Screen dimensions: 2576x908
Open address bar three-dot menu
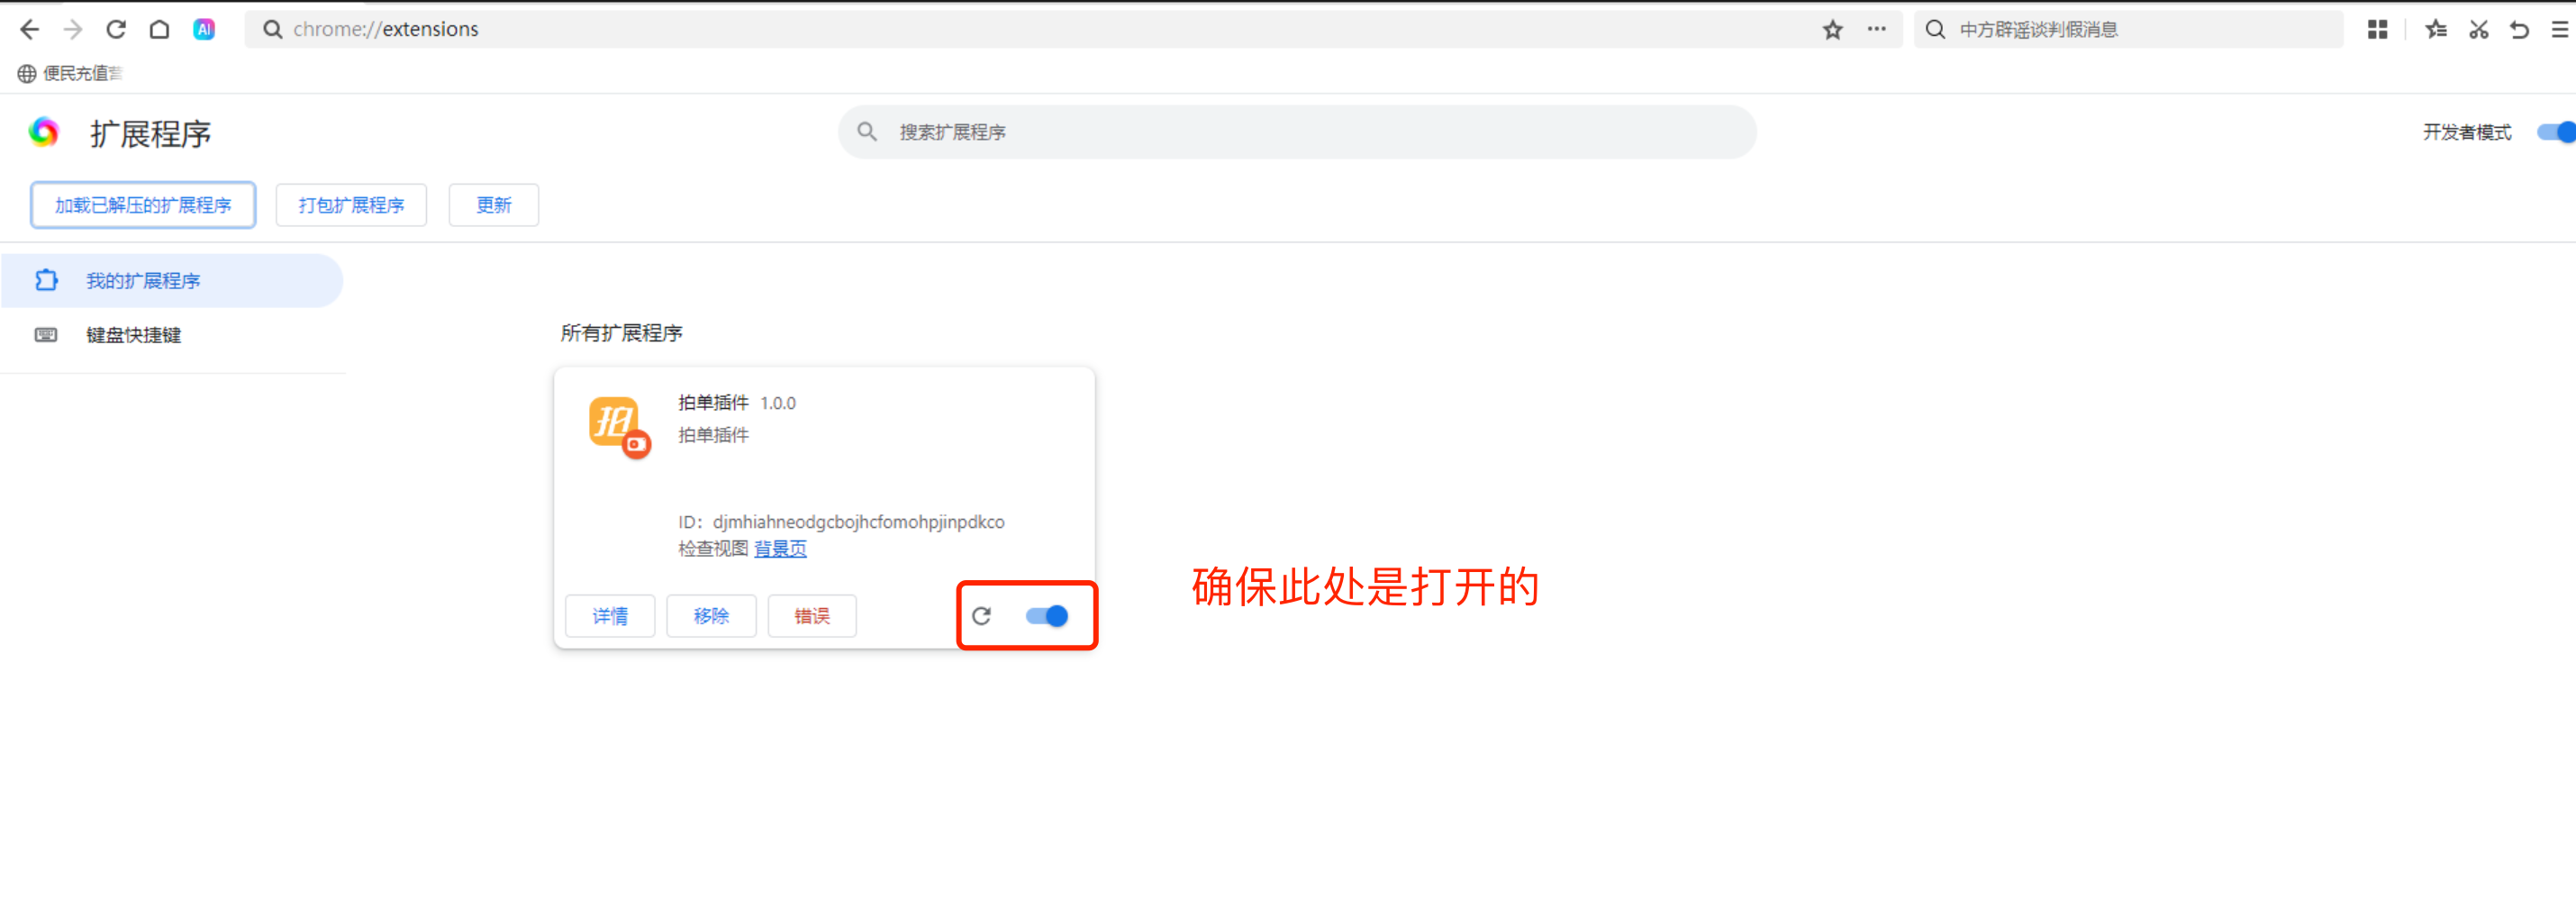(1876, 29)
